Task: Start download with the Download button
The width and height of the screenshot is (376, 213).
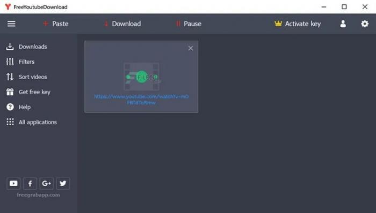Action: [x=122, y=24]
